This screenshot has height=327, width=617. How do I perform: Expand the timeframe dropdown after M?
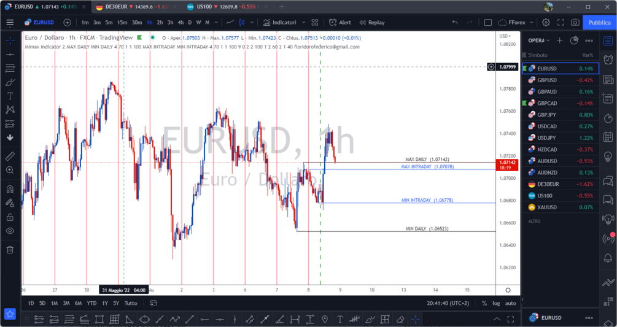pyautogui.click(x=216, y=23)
